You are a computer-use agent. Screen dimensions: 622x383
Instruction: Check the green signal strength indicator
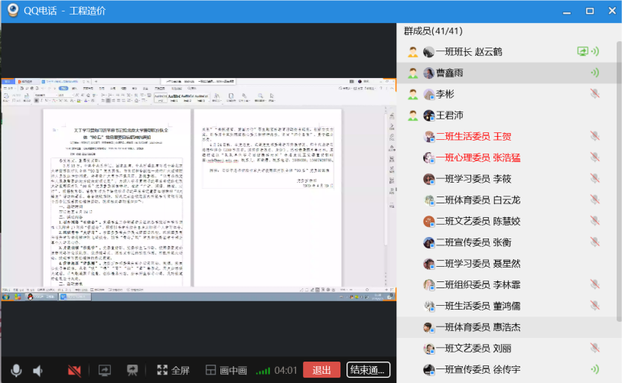[263, 371]
